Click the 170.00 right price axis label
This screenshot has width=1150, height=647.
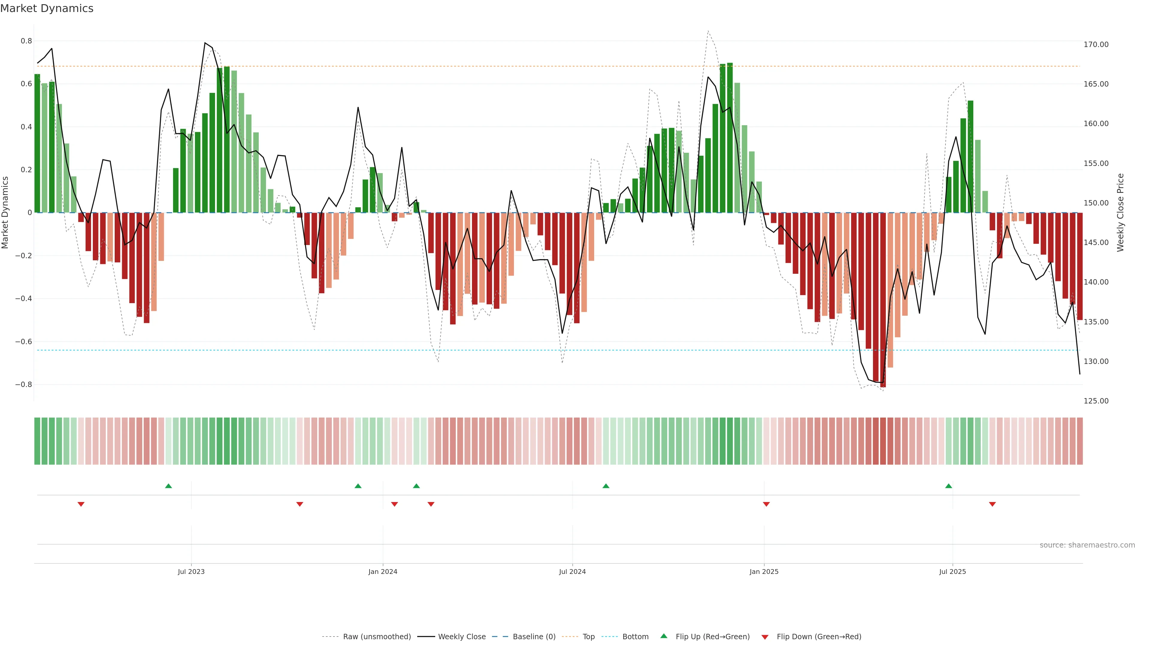1096,45
